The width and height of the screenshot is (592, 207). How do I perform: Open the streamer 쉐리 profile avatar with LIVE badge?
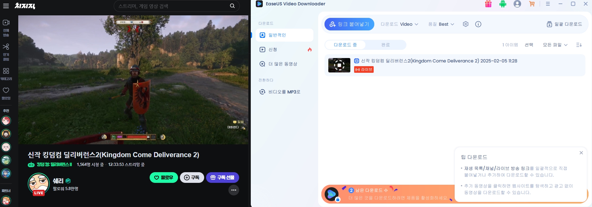(39, 184)
